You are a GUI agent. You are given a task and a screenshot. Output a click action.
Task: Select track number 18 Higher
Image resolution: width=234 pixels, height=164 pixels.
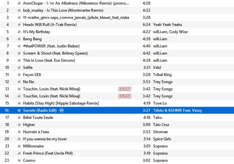[x=117, y=125]
